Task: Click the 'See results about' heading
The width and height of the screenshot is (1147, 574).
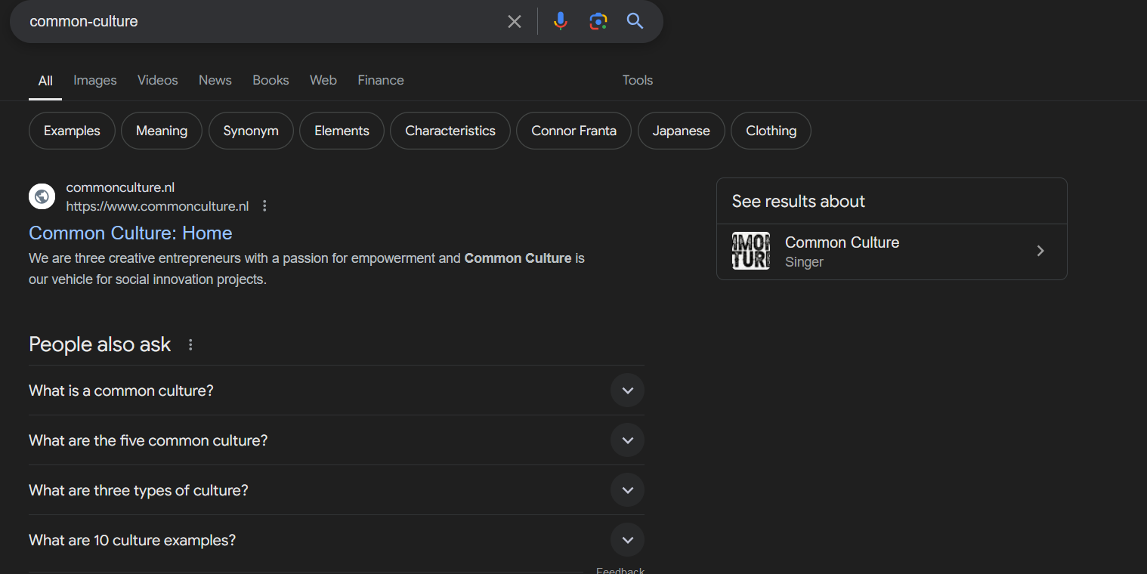Action: pyautogui.click(x=799, y=201)
